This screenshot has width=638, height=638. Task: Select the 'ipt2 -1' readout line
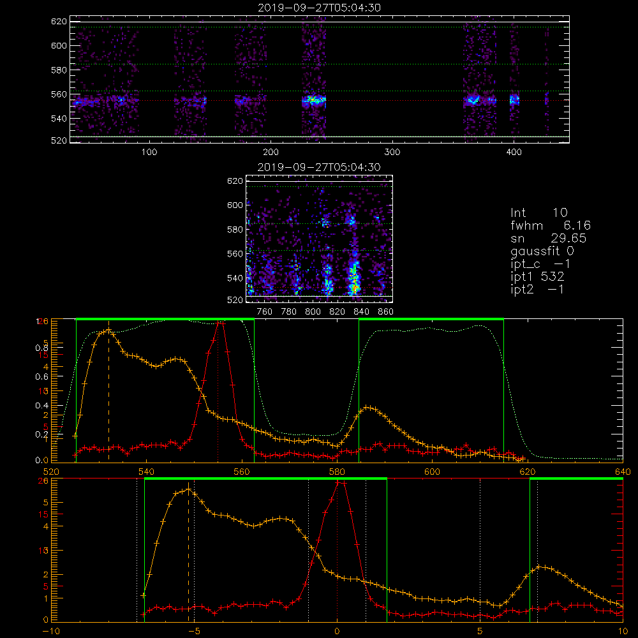[537, 289]
